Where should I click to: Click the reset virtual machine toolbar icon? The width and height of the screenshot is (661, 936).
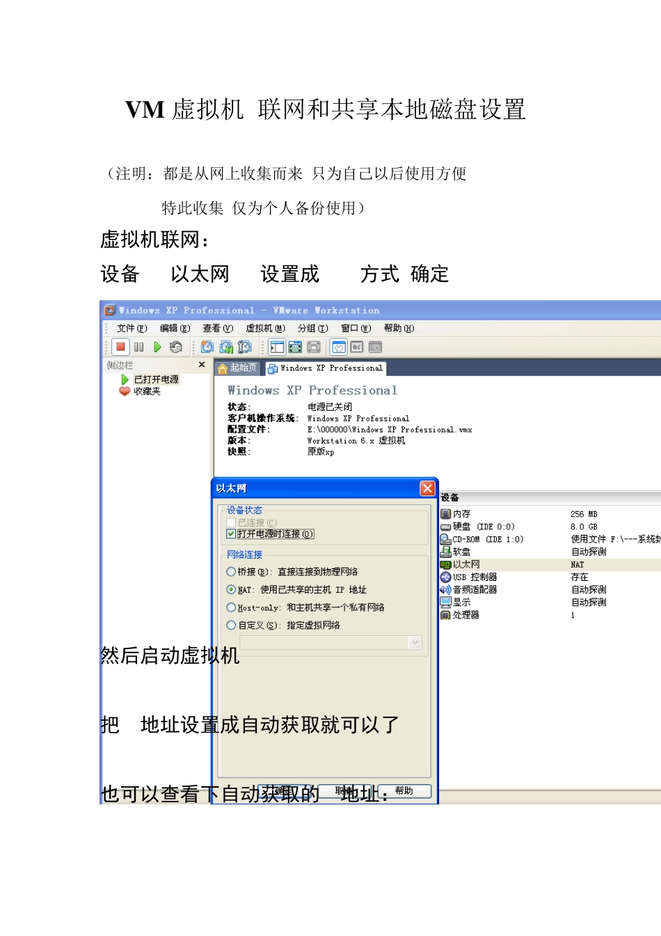click(175, 347)
